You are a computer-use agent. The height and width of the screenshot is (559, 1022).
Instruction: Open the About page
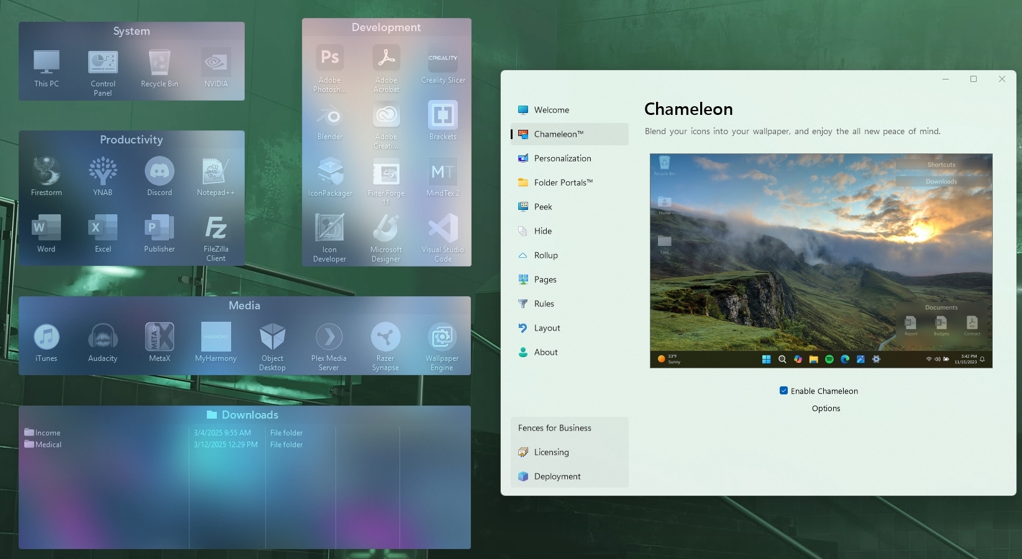tap(570, 352)
